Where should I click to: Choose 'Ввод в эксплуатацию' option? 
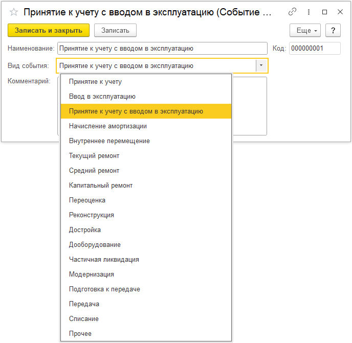click(102, 96)
